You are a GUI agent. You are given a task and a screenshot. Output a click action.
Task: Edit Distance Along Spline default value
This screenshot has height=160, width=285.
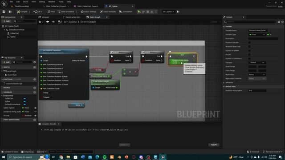tap(257, 91)
